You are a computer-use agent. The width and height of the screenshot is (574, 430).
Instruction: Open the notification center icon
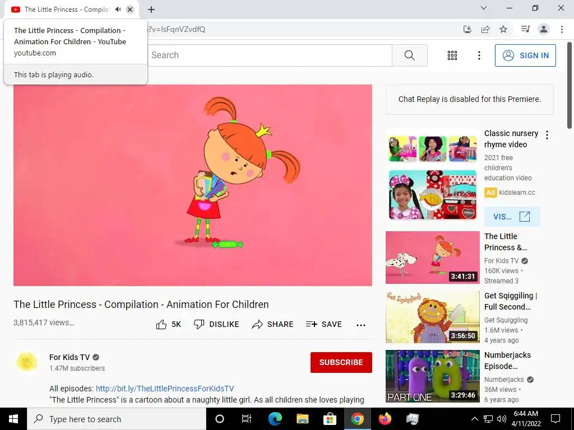(556, 419)
